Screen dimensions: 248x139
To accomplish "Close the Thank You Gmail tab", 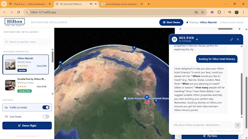I will click(50, 4).
